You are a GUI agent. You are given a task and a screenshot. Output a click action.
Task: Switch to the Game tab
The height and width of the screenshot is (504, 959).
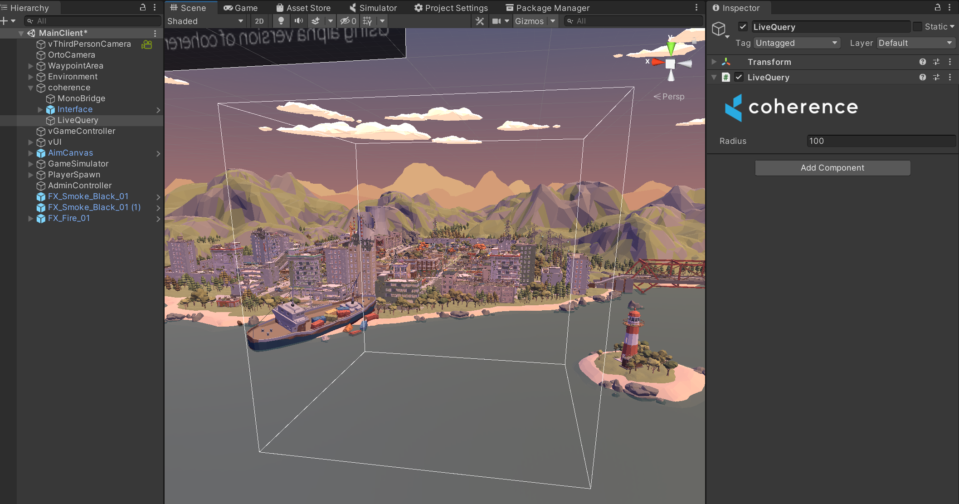click(241, 8)
